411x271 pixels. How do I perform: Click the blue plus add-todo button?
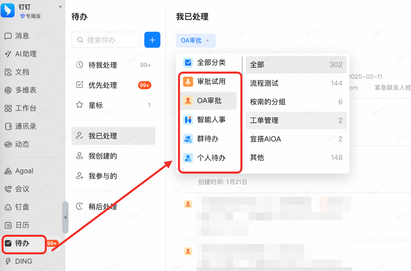[x=152, y=40]
